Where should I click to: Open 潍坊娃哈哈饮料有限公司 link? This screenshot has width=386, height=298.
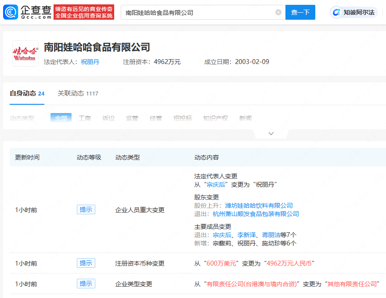[259, 206]
